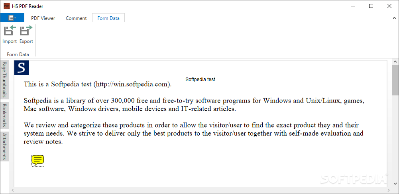This screenshot has width=399, height=194.
Task: Click the Softpedia test text field
Action: tap(200, 80)
